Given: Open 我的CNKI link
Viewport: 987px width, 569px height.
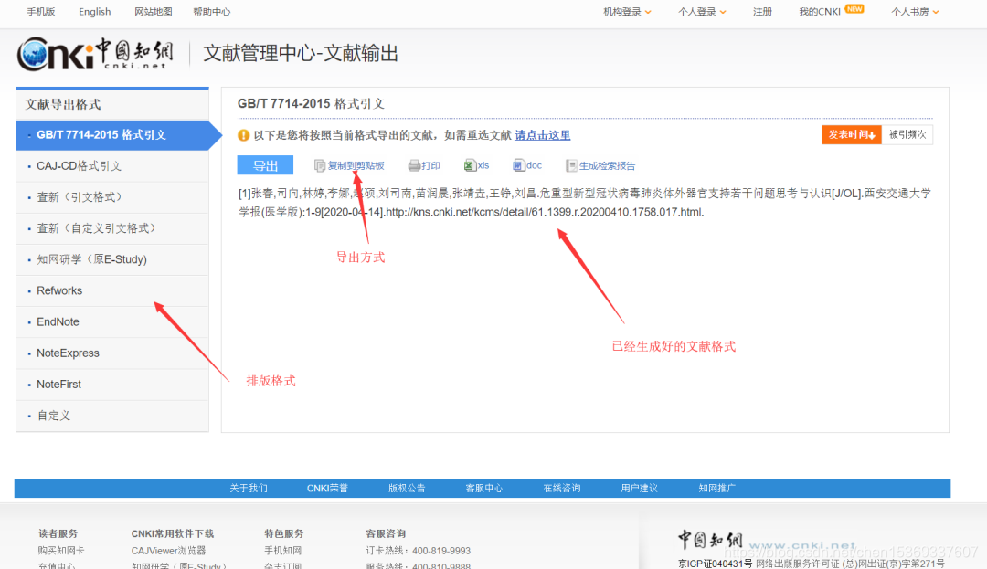Looking at the screenshot, I should [820, 11].
